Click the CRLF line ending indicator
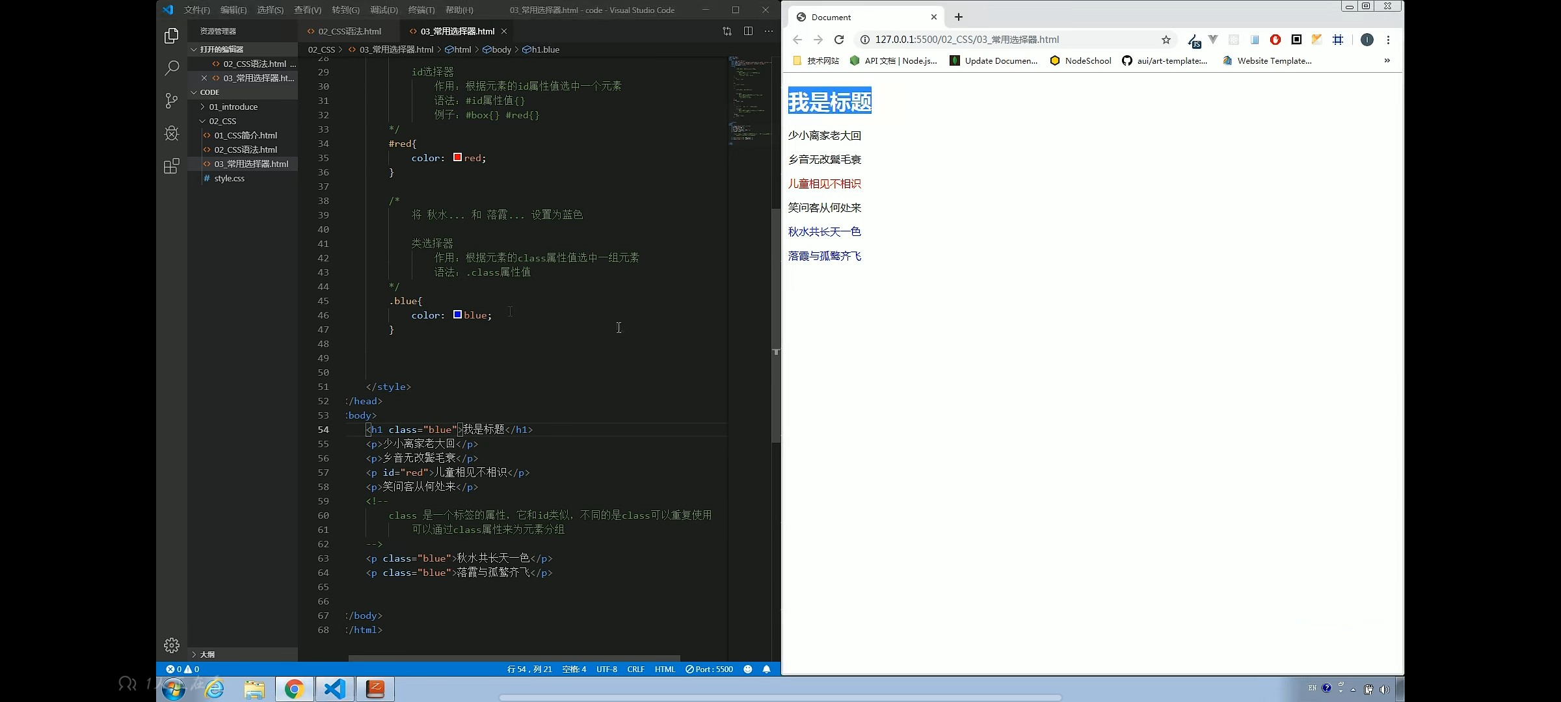 tap(635, 669)
